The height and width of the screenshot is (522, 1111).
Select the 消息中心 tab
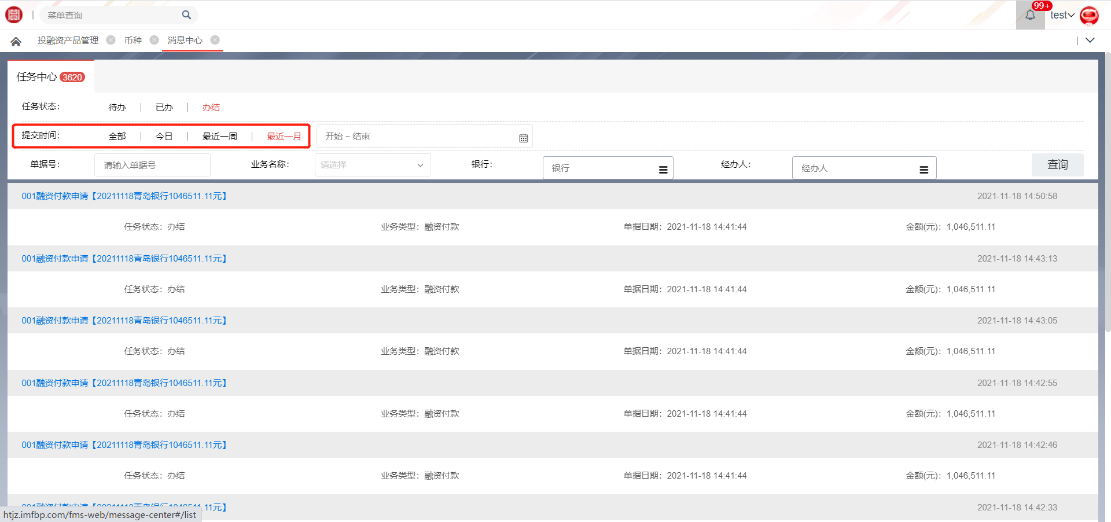pos(185,41)
